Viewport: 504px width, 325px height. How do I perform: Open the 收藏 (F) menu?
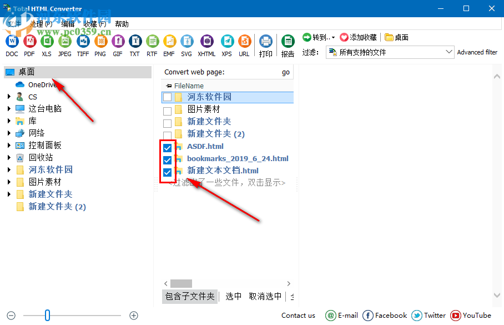click(x=94, y=24)
